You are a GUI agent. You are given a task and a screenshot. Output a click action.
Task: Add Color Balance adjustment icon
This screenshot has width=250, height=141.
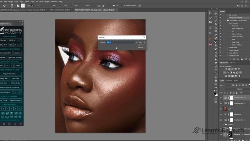[x=228, y=72]
